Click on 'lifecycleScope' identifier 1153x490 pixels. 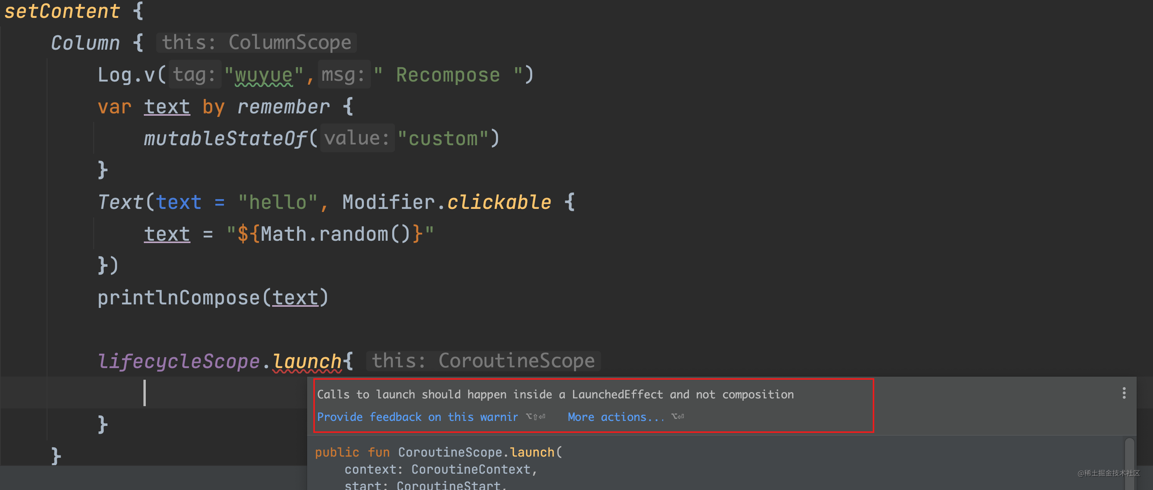coord(178,361)
